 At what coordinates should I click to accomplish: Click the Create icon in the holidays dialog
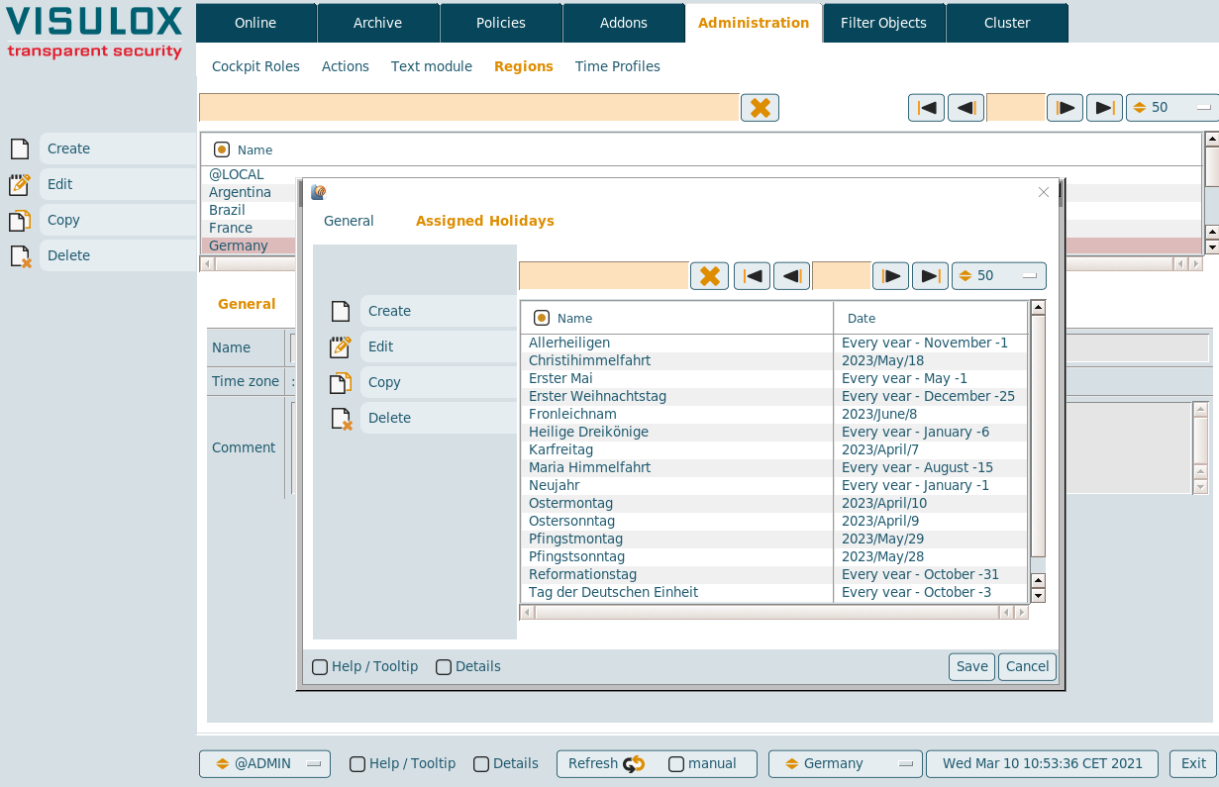coord(341,311)
